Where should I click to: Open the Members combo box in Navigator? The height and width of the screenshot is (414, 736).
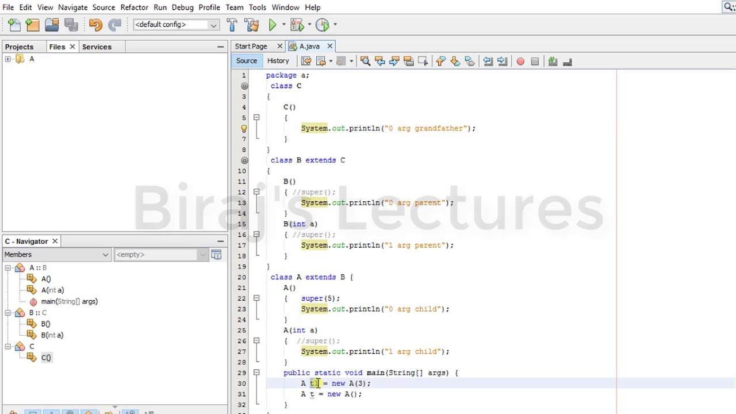(56, 255)
